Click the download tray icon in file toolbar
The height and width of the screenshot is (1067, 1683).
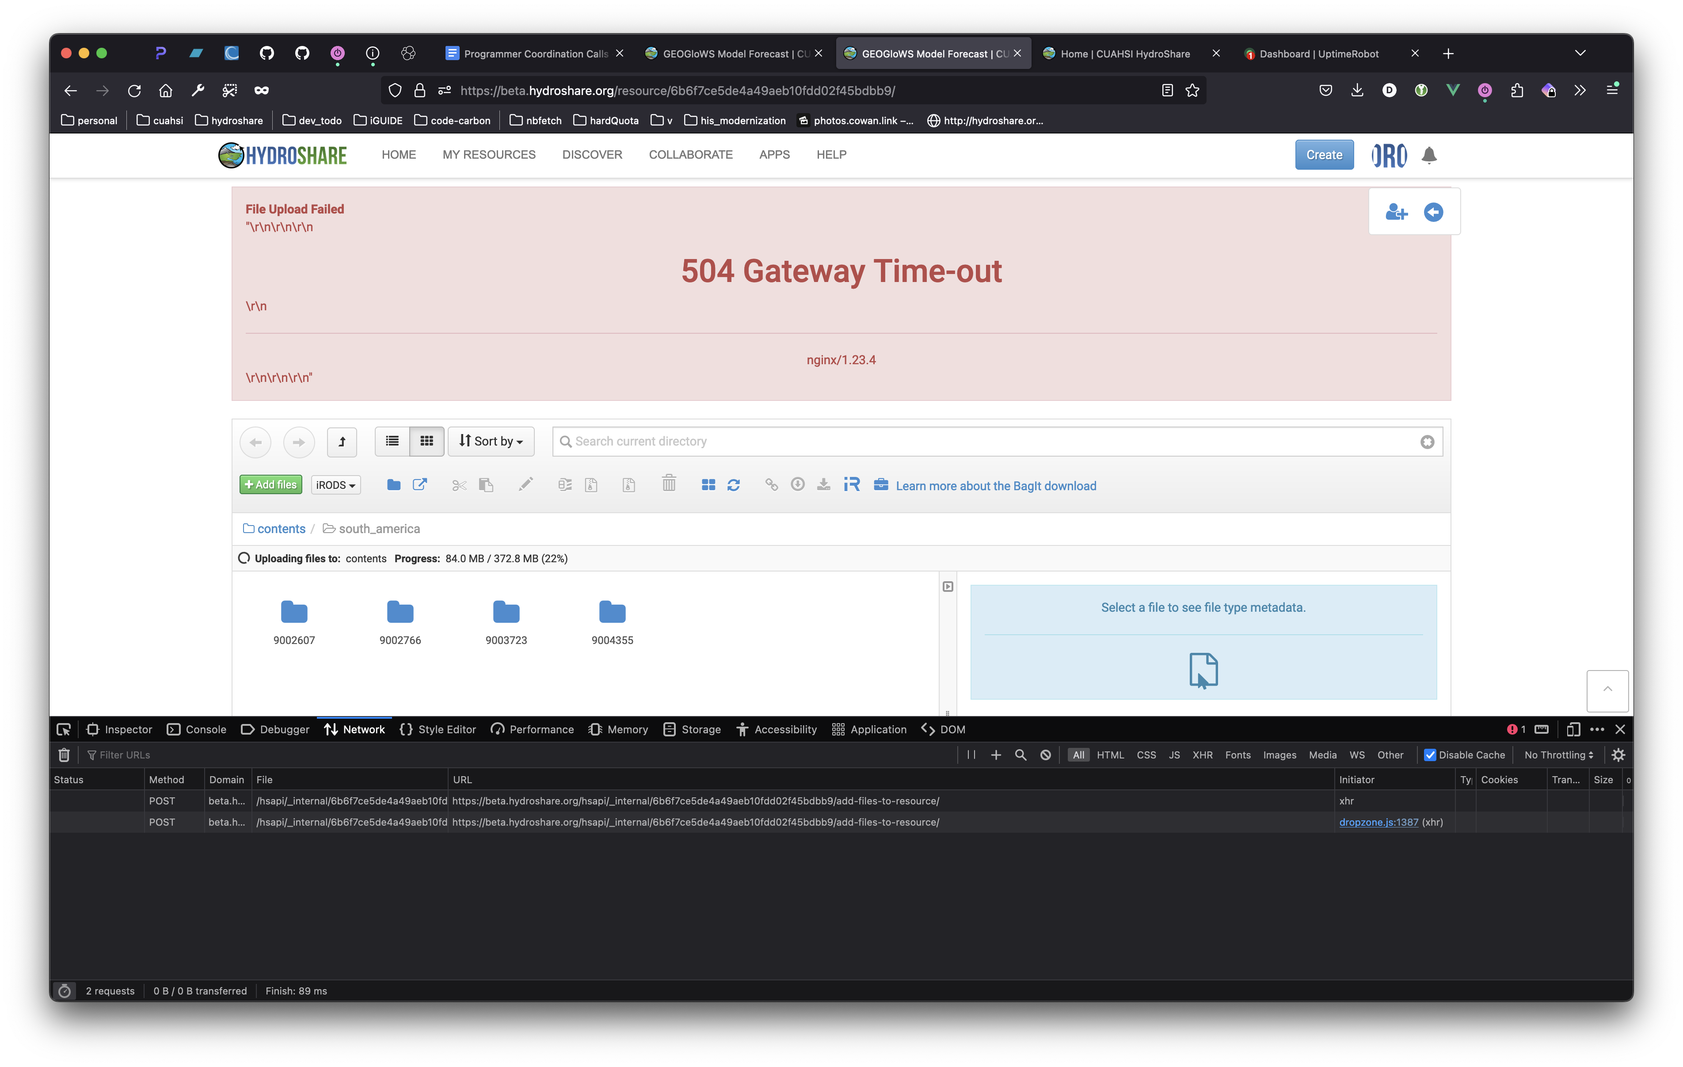(x=824, y=484)
